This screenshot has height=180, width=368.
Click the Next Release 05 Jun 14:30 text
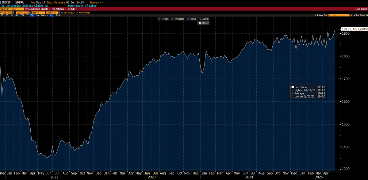click(66, 2)
